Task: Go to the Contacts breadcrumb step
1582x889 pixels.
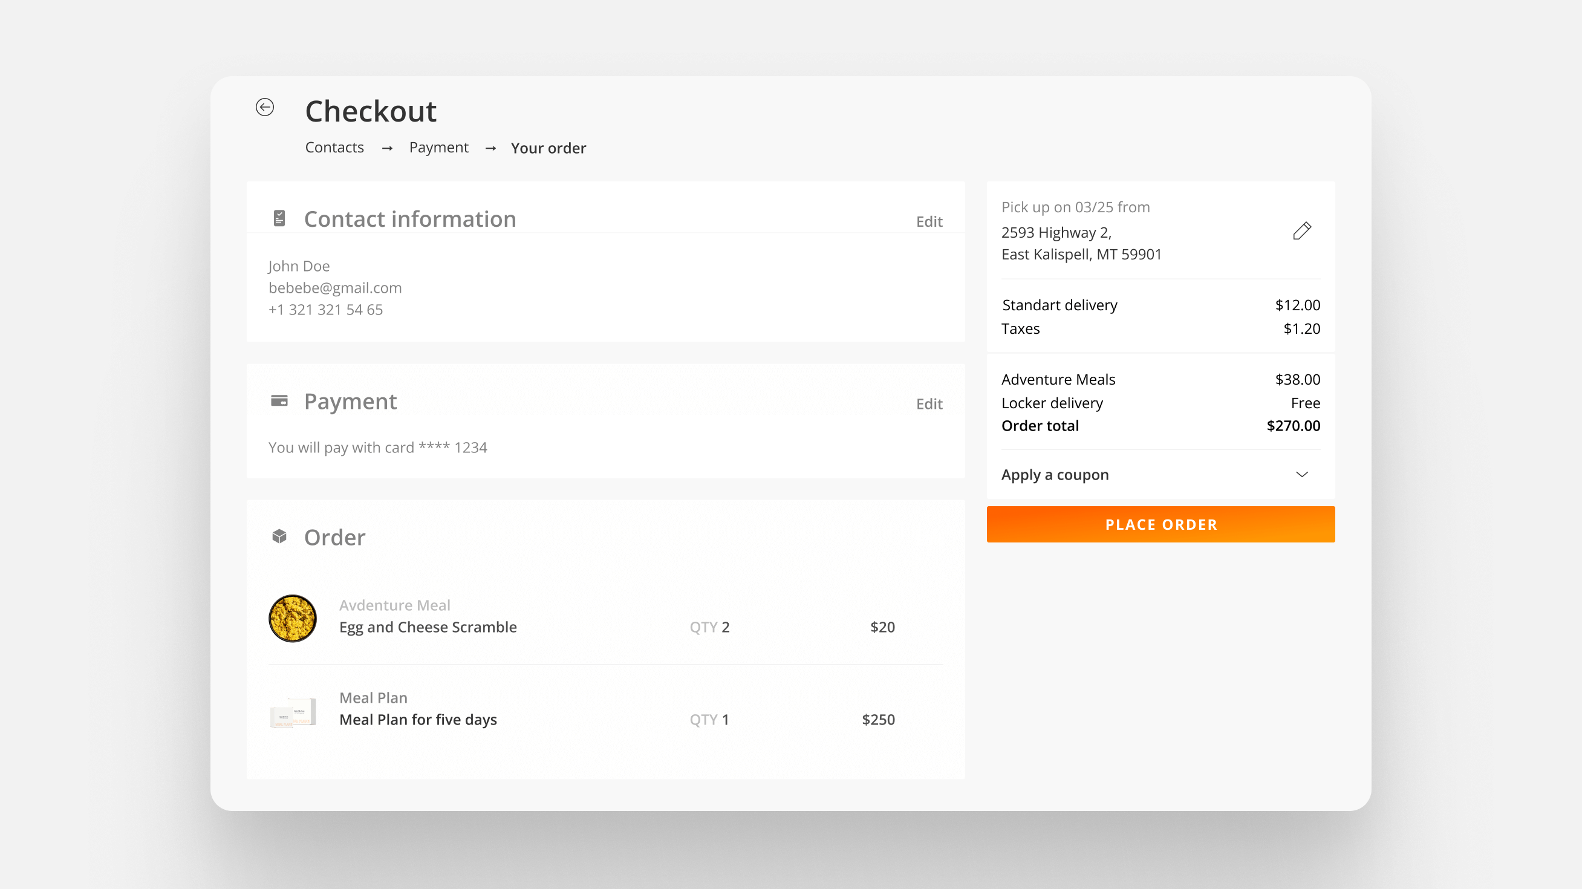Action: [334, 148]
